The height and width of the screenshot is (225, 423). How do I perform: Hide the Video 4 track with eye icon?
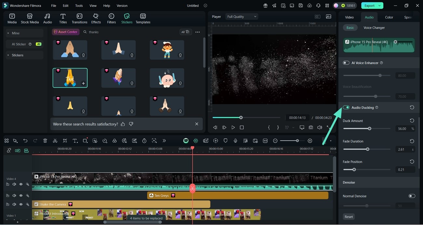tap(21, 184)
